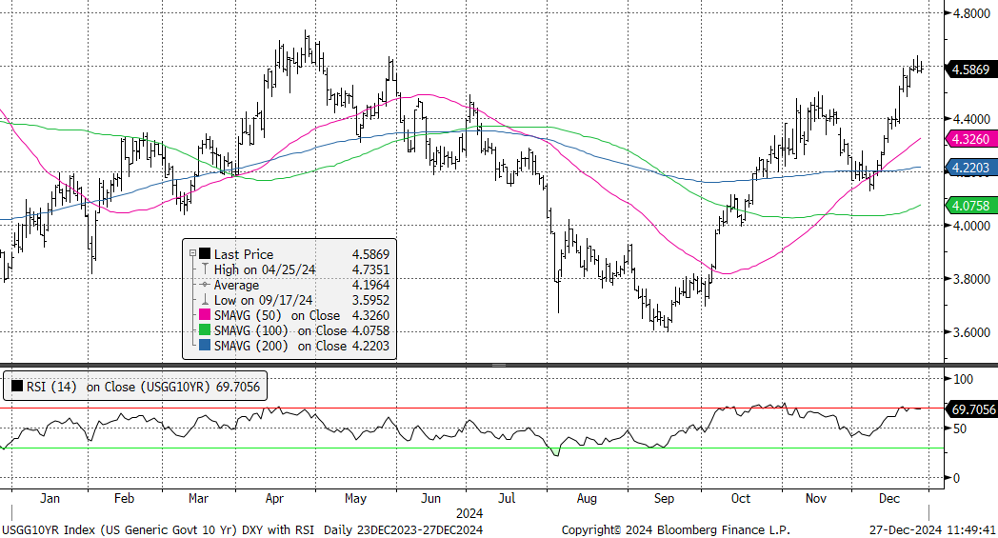This screenshot has height=538, width=998.
Task: Click the black Last Price legend square
Action: pyautogui.click(x=204, y=254)
